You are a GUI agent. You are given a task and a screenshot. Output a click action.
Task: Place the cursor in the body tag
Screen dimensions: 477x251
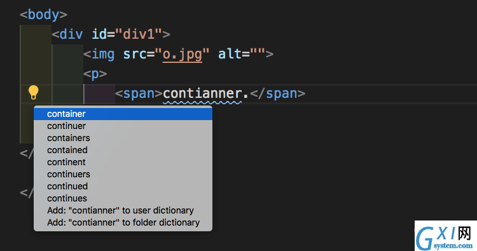43,15
